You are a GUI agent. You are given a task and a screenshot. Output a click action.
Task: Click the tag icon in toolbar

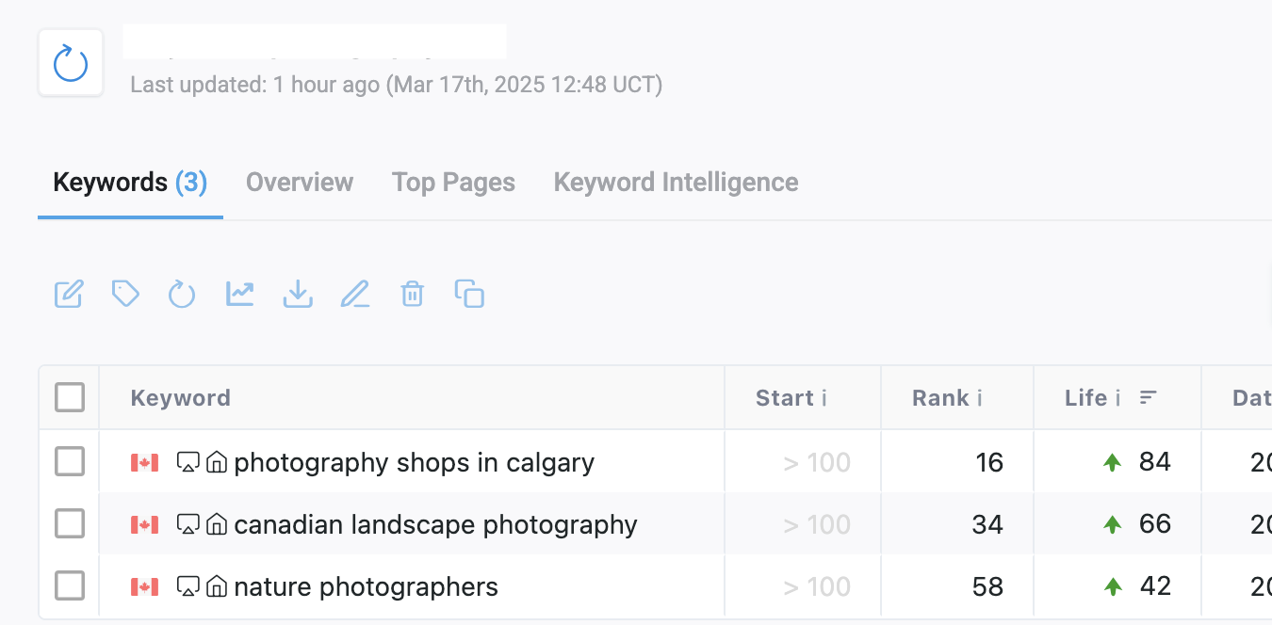pyautogui.click(x=125, y=294)
